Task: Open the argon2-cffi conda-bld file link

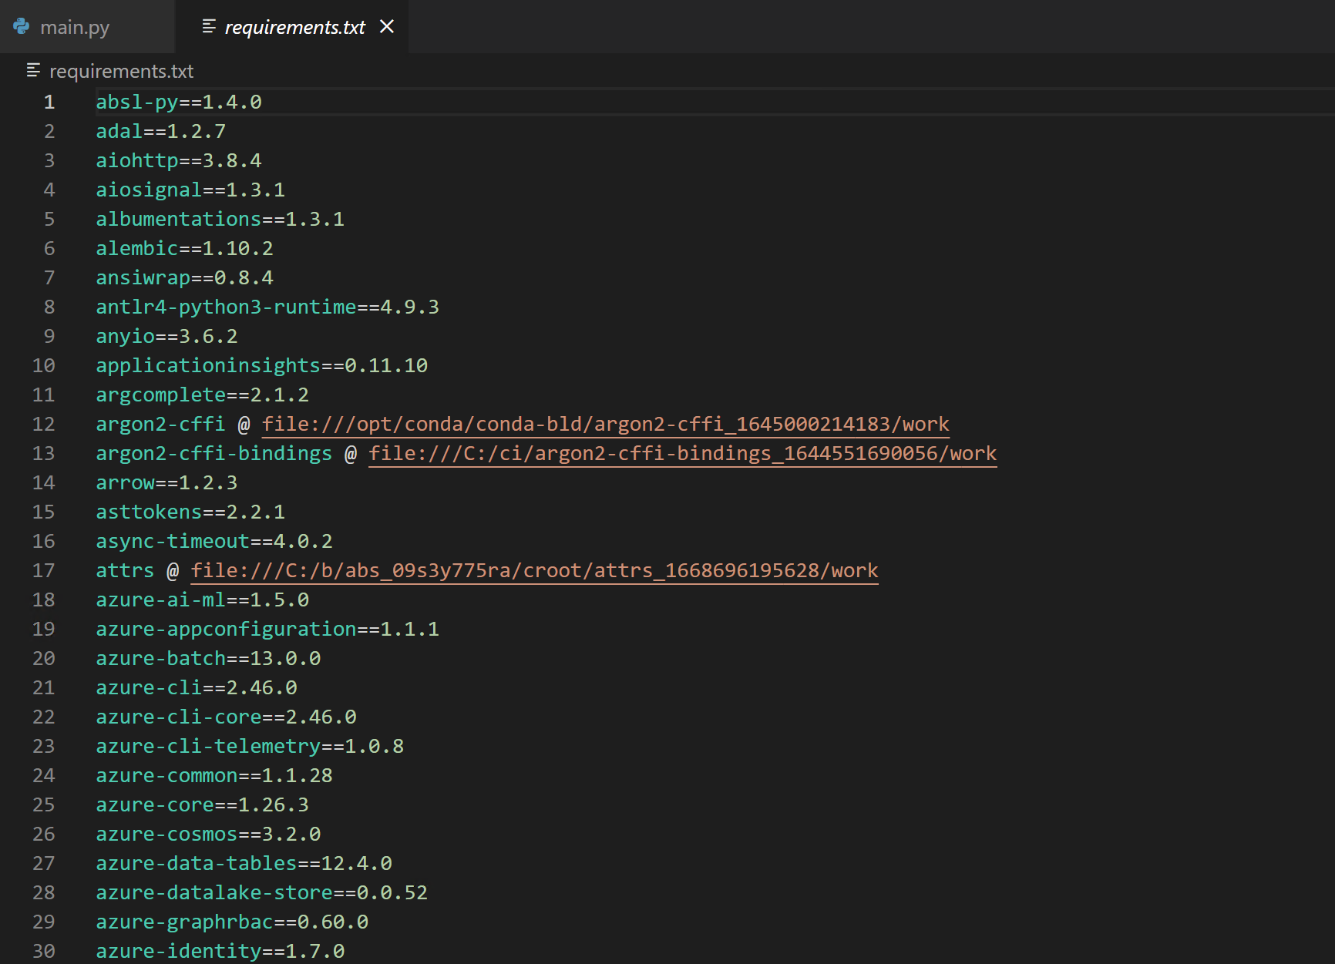Action: coord(605,424)
